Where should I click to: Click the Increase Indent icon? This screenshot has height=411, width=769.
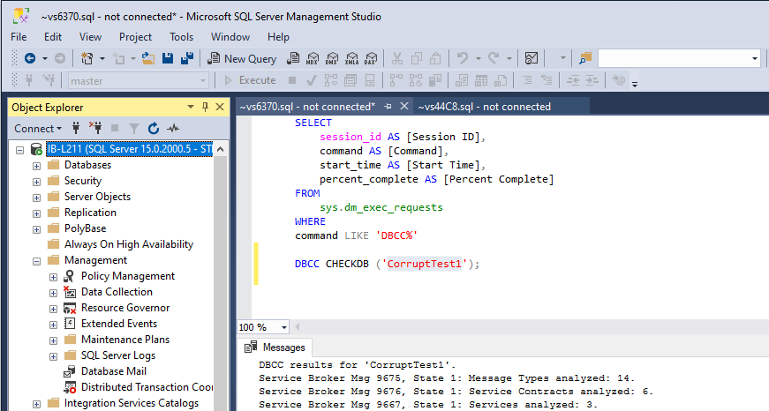[x=592, y=80]
